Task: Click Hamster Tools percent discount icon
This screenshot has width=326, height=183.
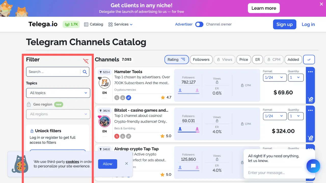Action: (x=117, y=98)
